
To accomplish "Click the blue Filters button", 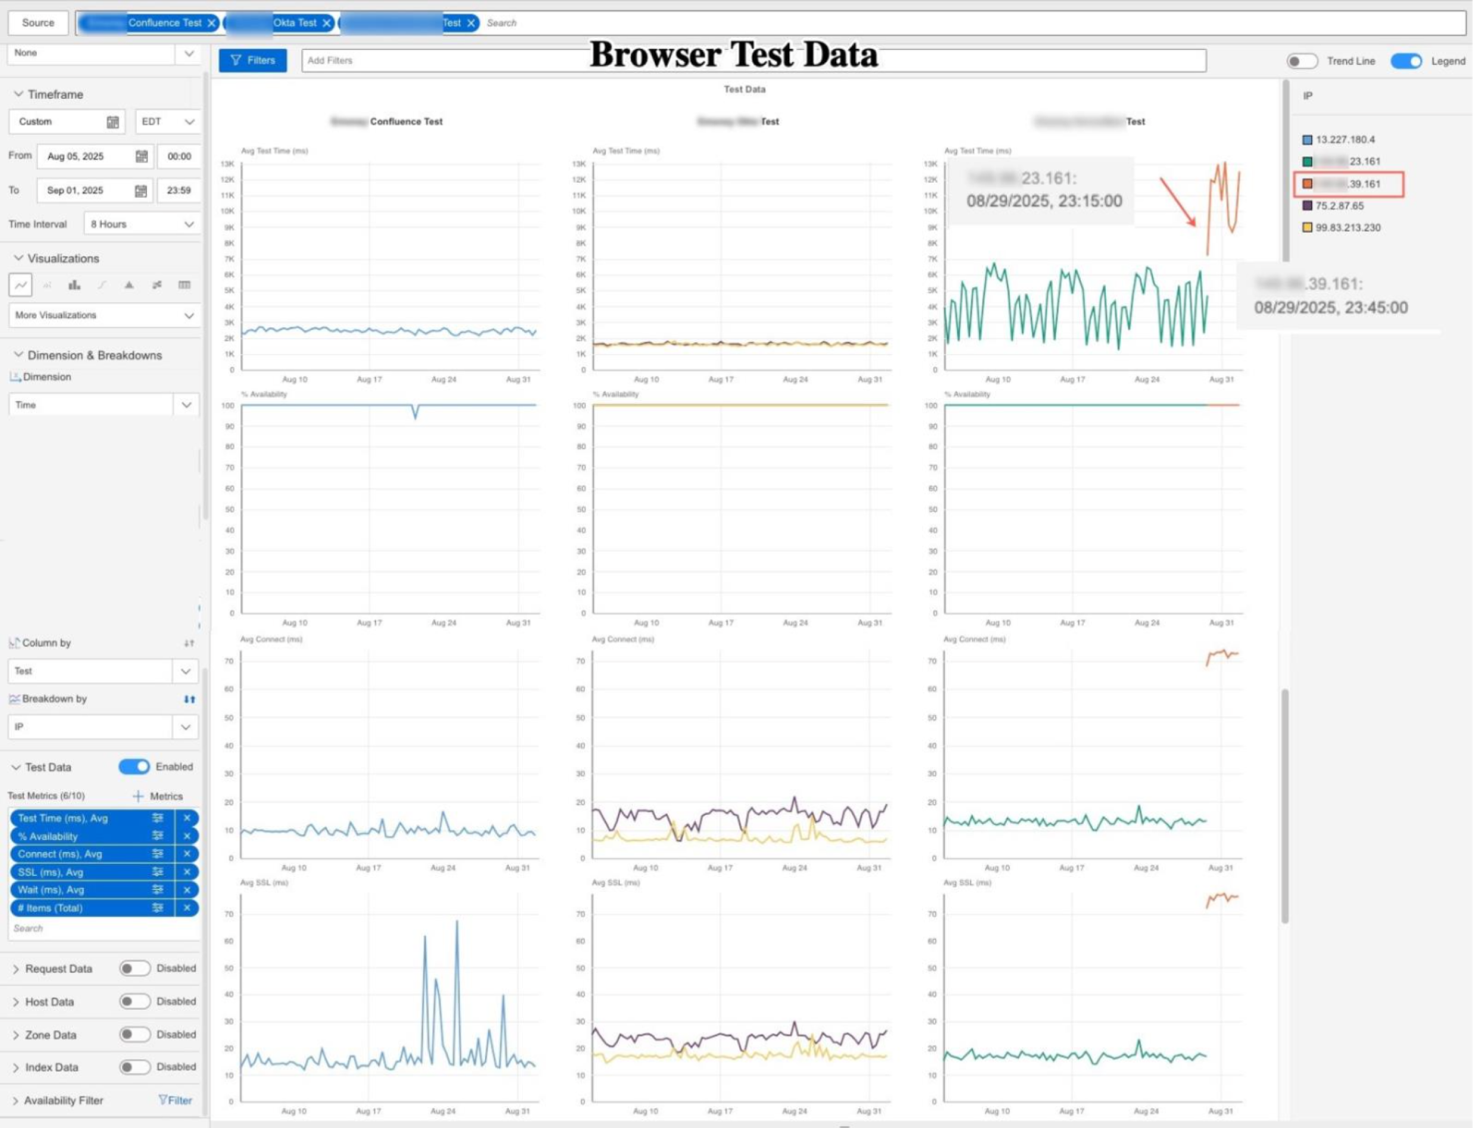I will (x=252, y=61).
